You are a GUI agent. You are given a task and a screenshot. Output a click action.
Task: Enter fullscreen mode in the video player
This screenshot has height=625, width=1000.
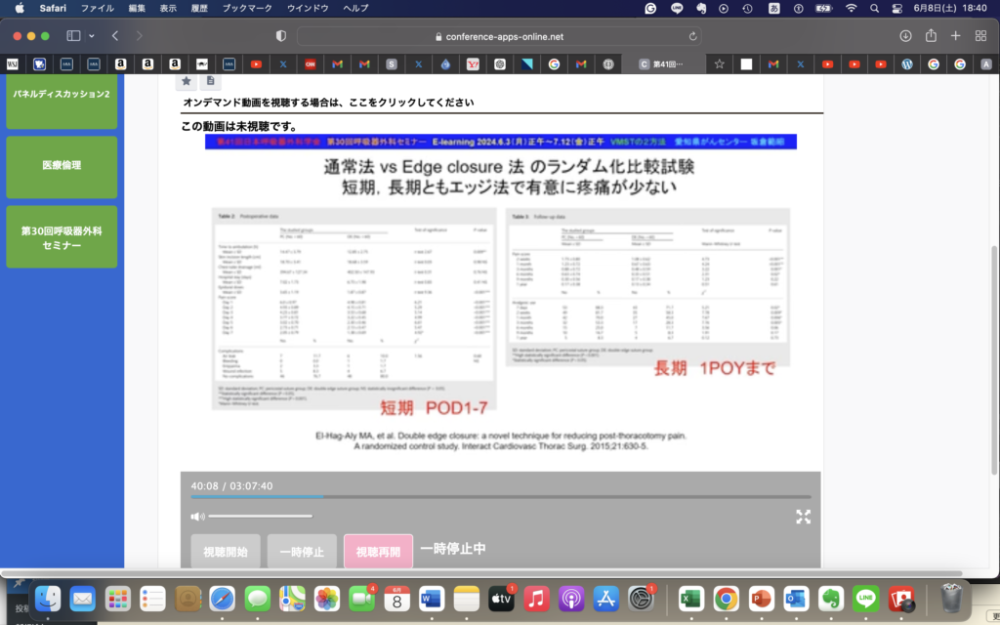click(x=803, y=517)
